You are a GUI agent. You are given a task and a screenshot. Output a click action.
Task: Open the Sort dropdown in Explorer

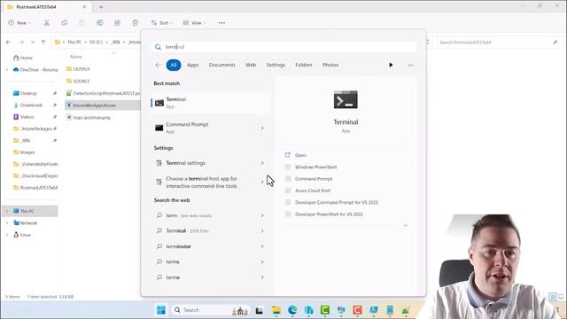[161, 23]
